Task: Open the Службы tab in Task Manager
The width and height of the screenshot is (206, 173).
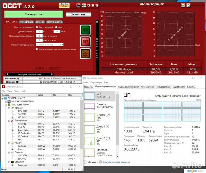Action: [x=191, y=87]
